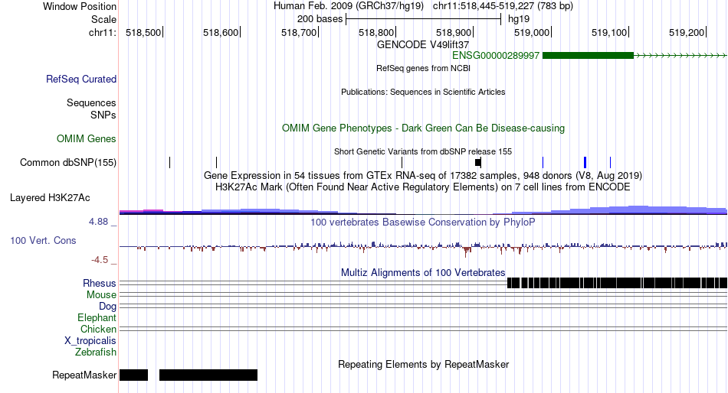The image size is (728, 393).
Task: Click the green ENSG00000289997 exon block
Action: coord(588,56)
